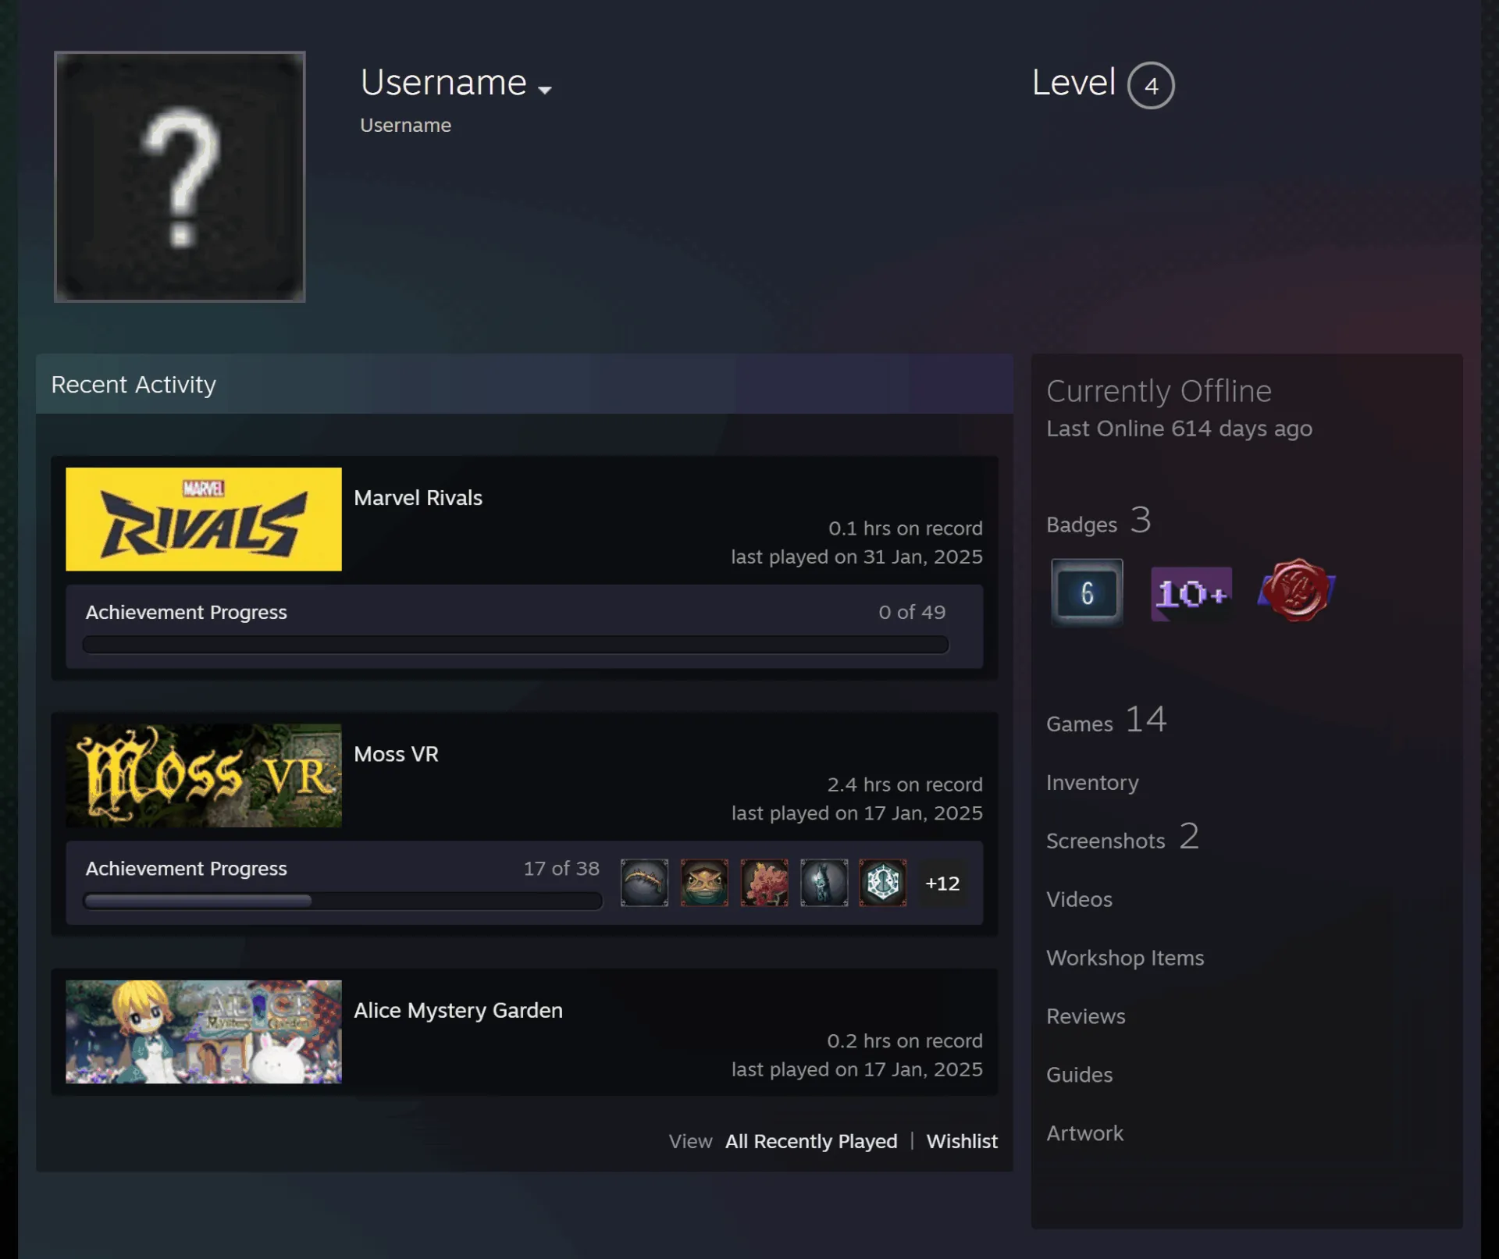
Task: Click Moss VR achievement progress bar
Action: click(343, 901)
